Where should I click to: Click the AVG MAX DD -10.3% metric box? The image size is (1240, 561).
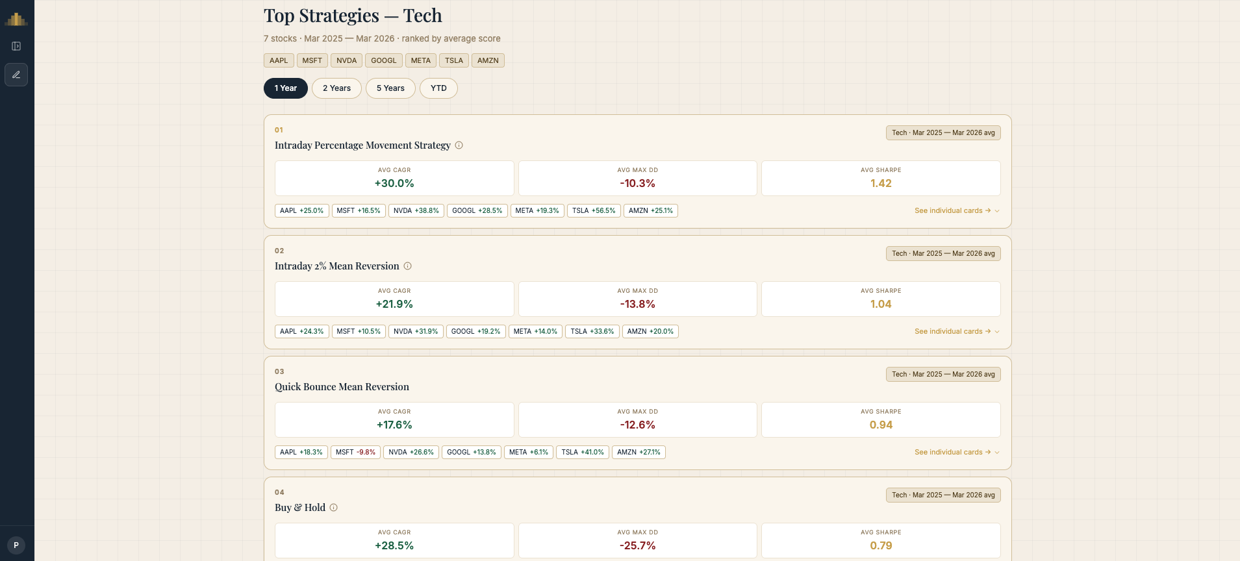click(x=638, y=178)
